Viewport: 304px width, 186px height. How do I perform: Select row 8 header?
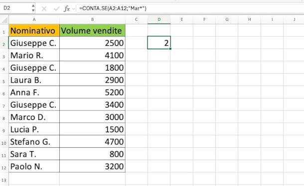(x=4, y=117)
